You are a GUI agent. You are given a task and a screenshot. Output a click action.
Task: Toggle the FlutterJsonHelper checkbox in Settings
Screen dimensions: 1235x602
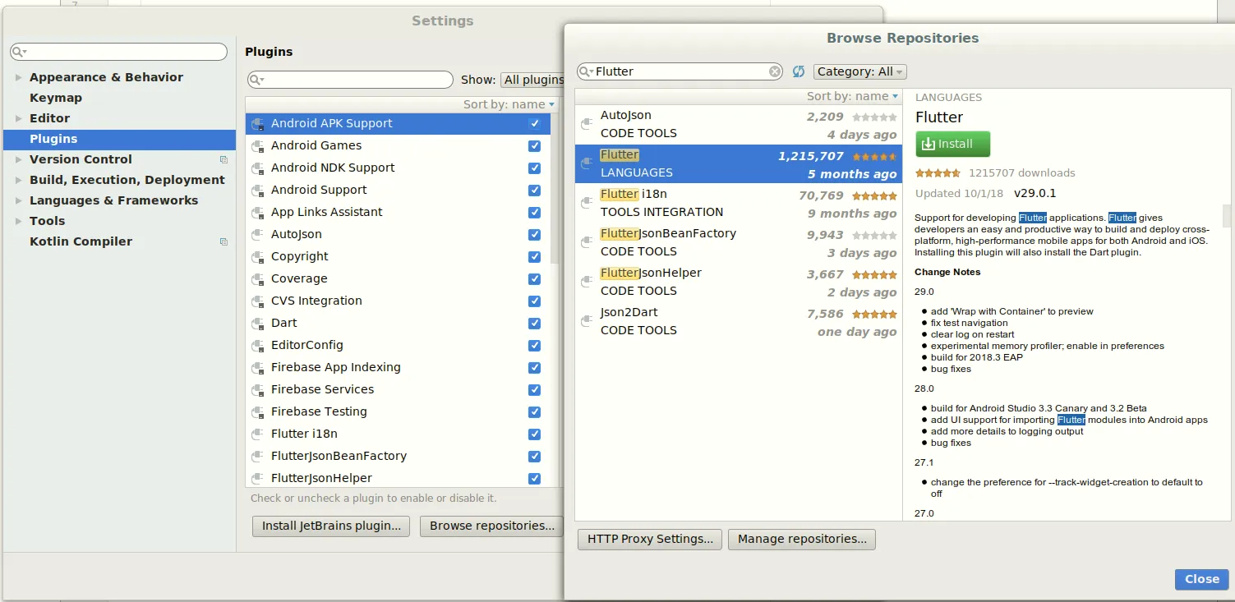point(535,478)
